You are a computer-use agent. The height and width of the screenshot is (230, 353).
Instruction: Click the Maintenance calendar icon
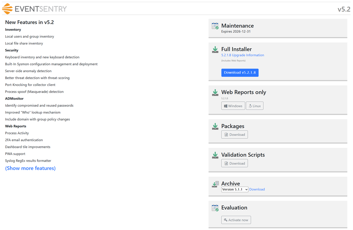pyautogui.click(x=215, y=26)
